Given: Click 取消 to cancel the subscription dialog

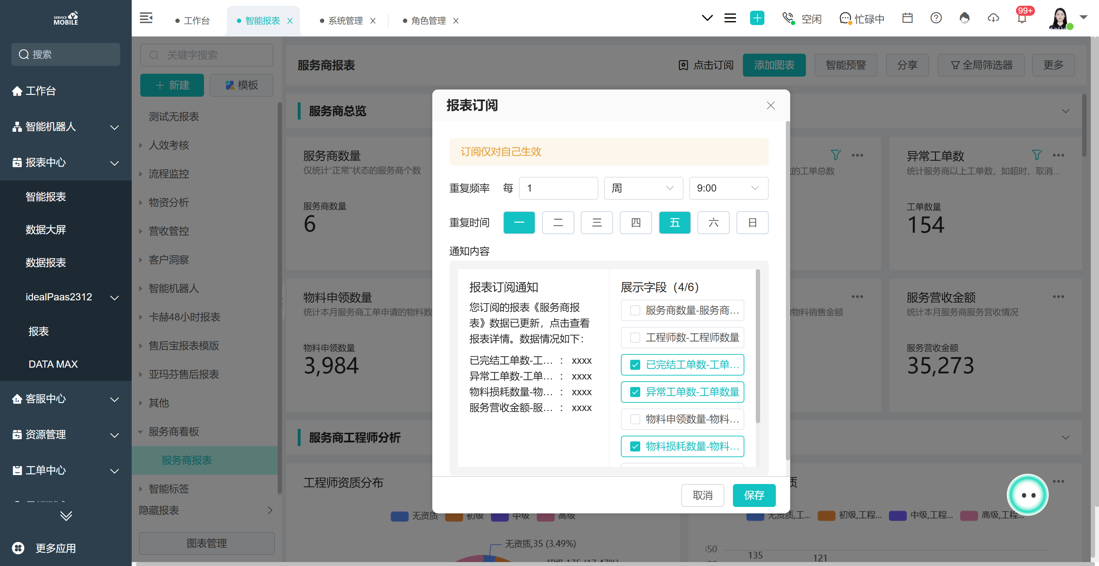Looking at the screenshot, I should (x=702, y=495).
